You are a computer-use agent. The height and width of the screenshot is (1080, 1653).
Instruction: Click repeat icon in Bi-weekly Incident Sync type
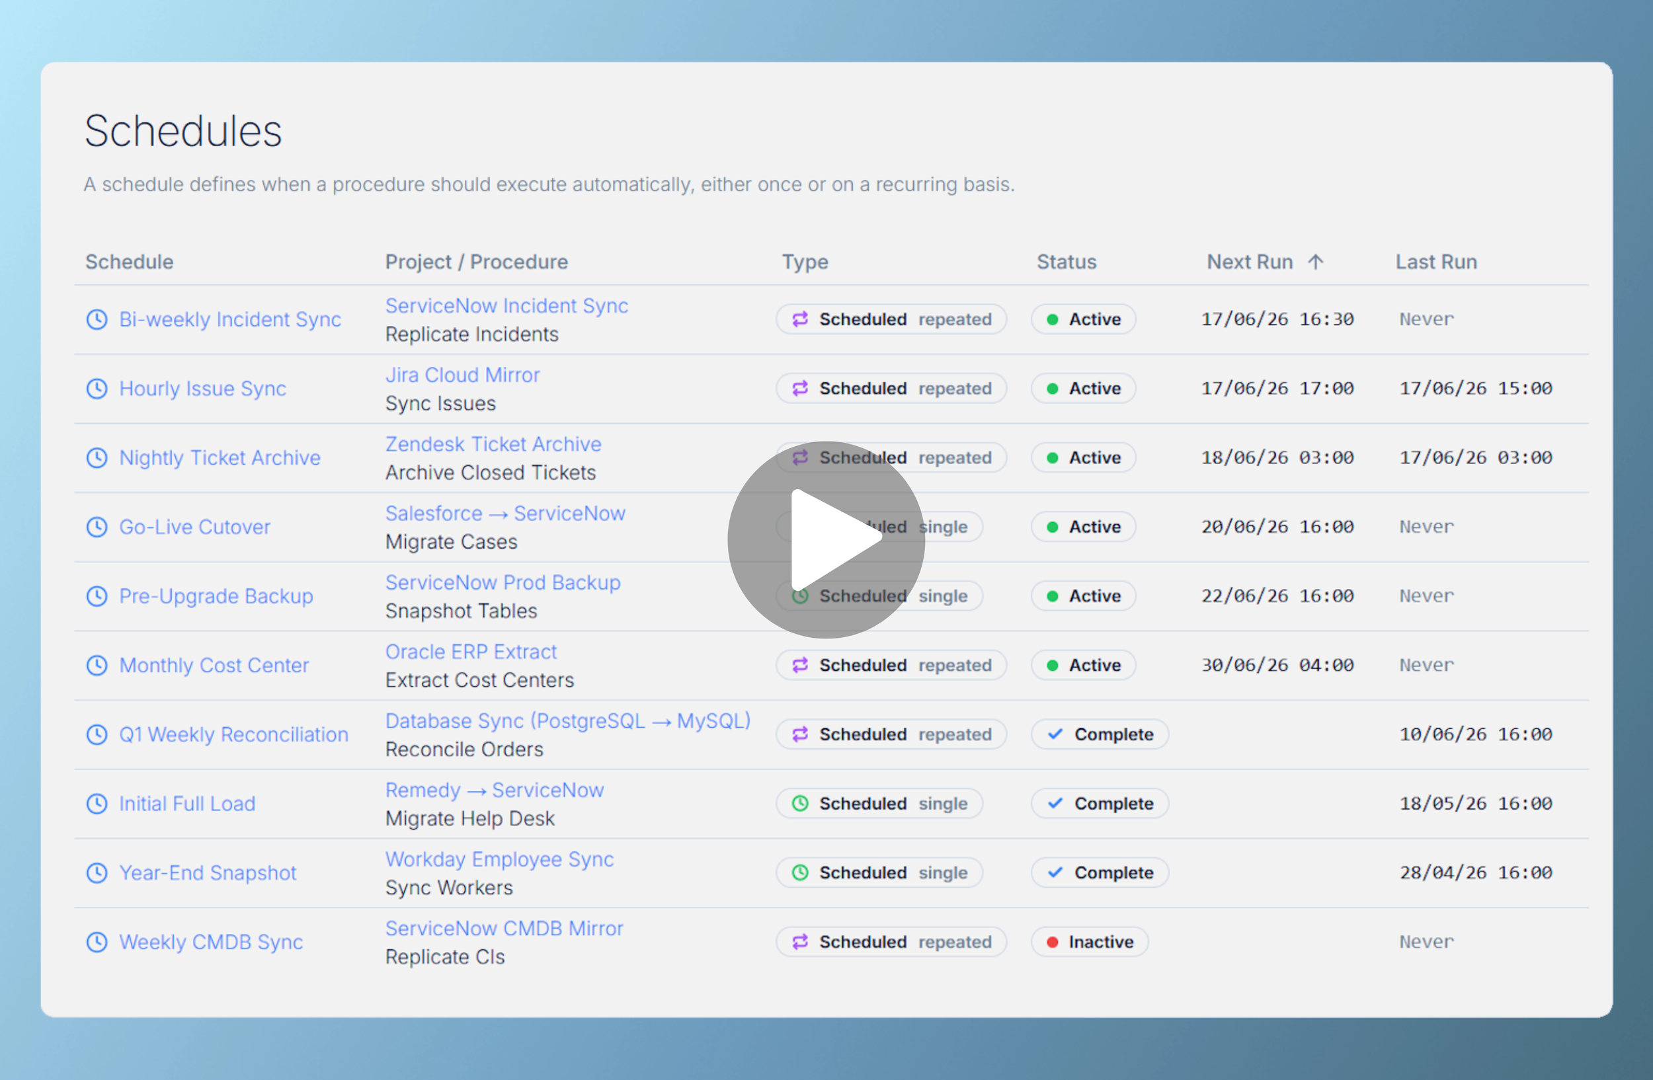tap(800, 319)
